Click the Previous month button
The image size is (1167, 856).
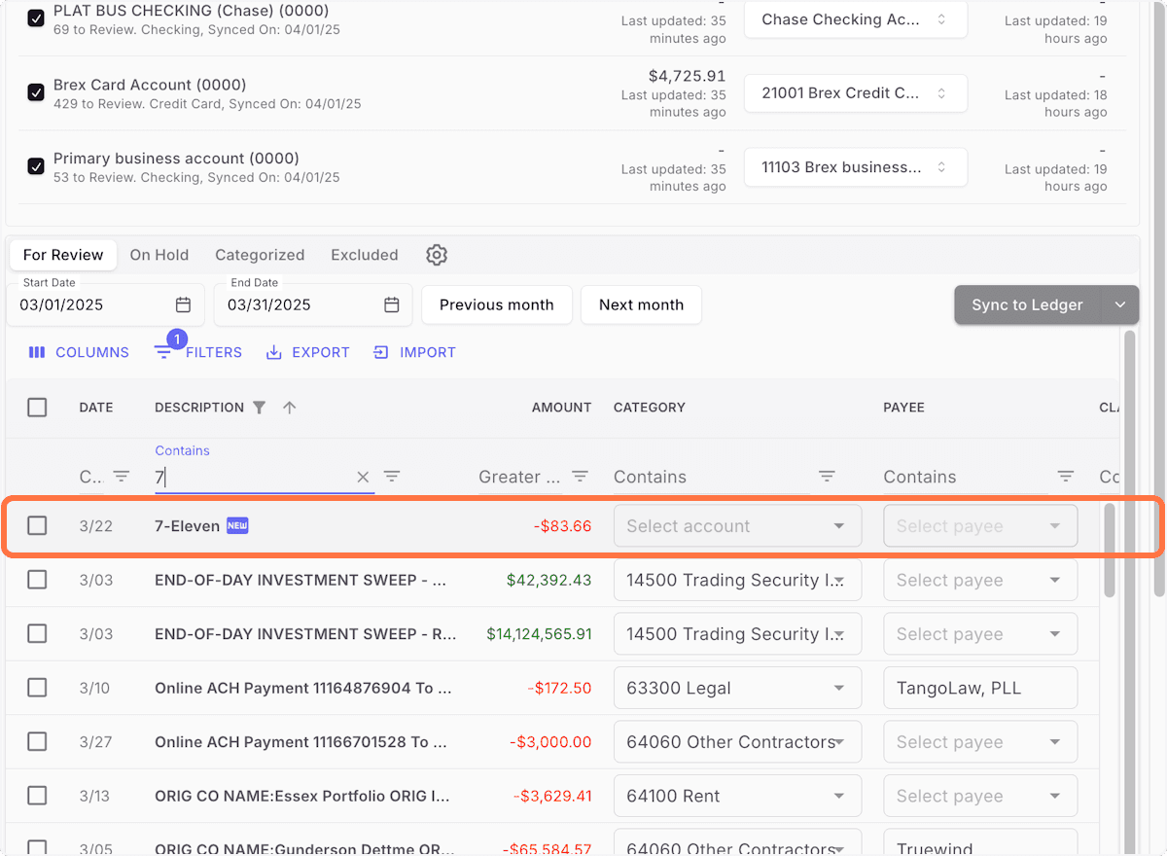click(x=497, y=304)
